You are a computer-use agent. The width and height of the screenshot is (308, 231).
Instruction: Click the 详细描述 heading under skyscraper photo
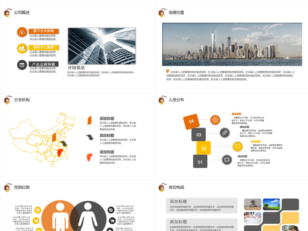[76, 68]
